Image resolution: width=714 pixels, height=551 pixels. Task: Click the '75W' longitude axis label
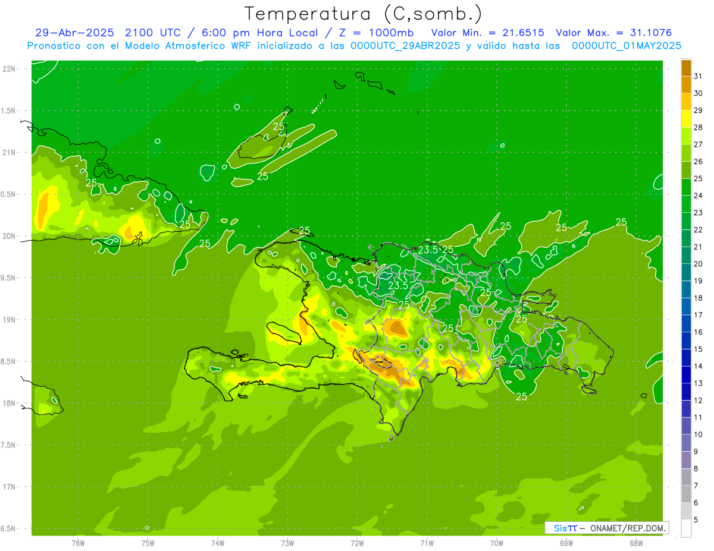click(148, 542)
